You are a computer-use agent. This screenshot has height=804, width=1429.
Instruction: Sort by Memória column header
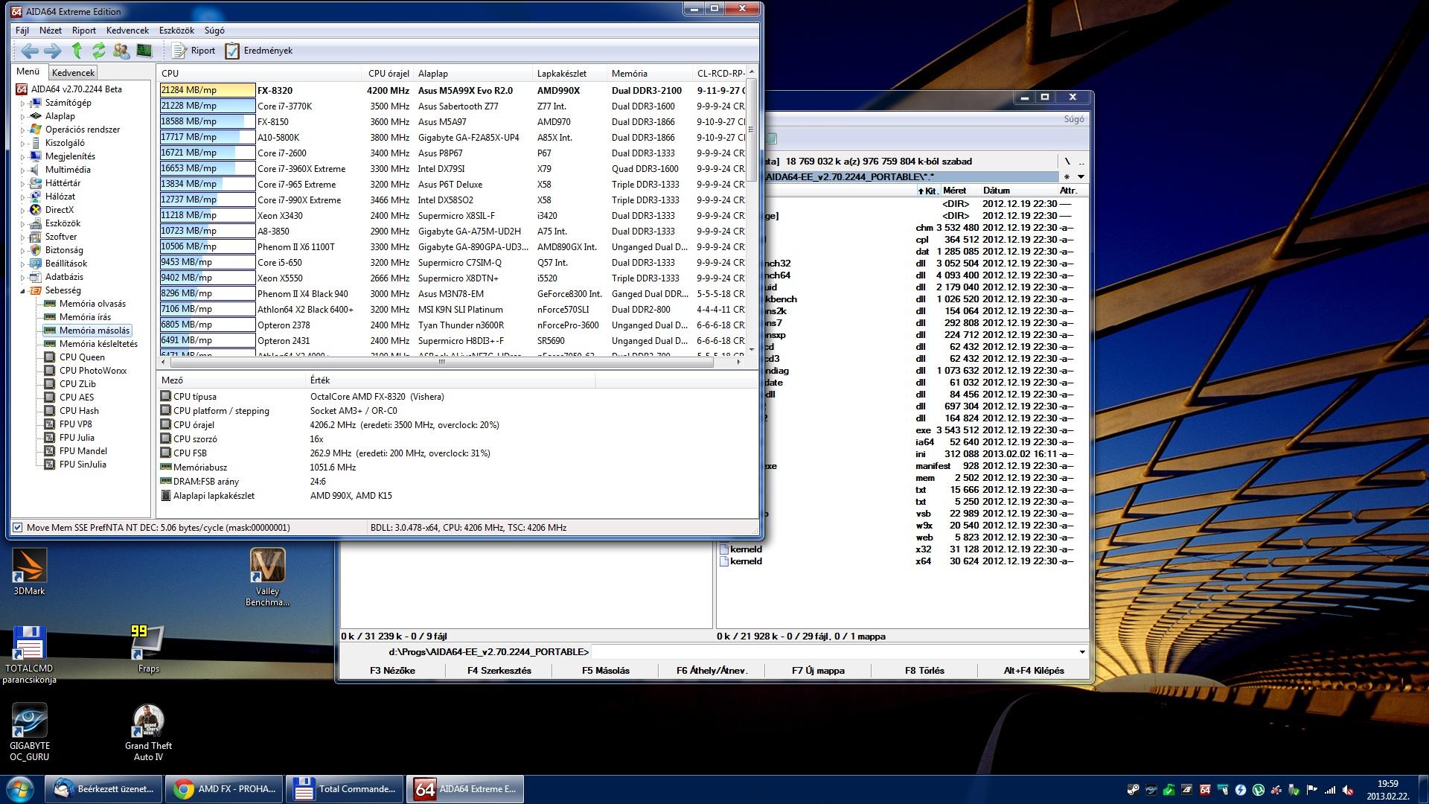coord(650,74)
